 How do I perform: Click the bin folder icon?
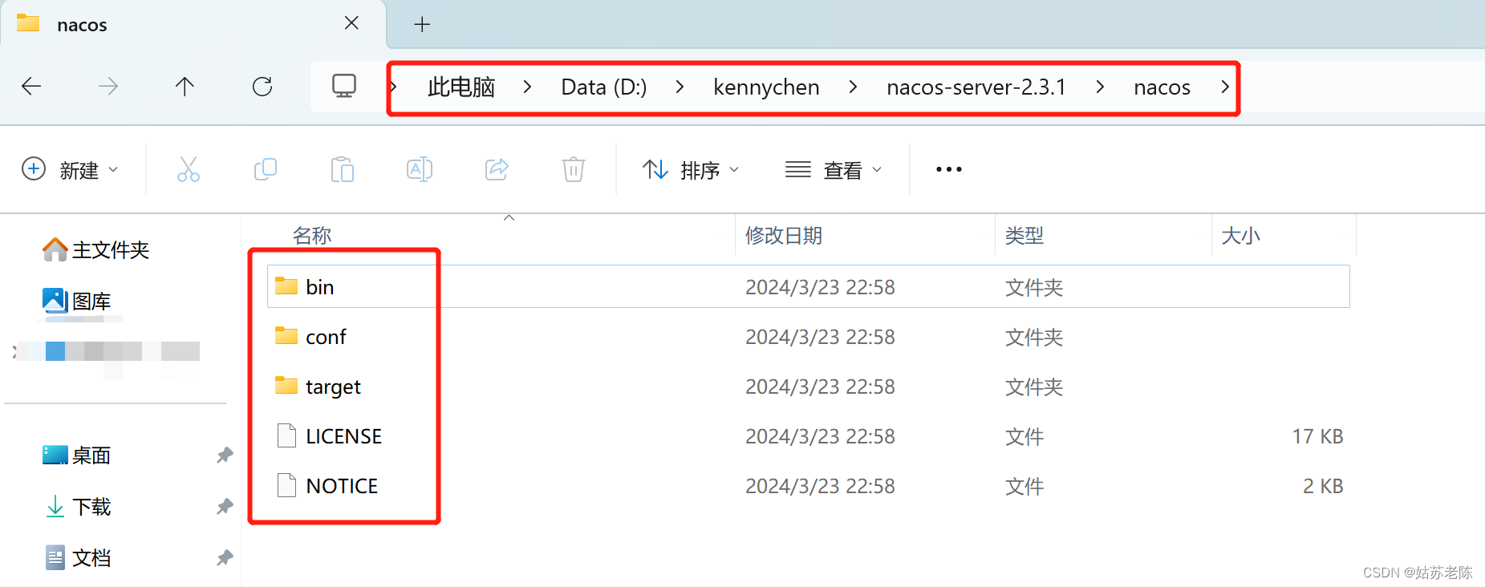pos(286,285)
